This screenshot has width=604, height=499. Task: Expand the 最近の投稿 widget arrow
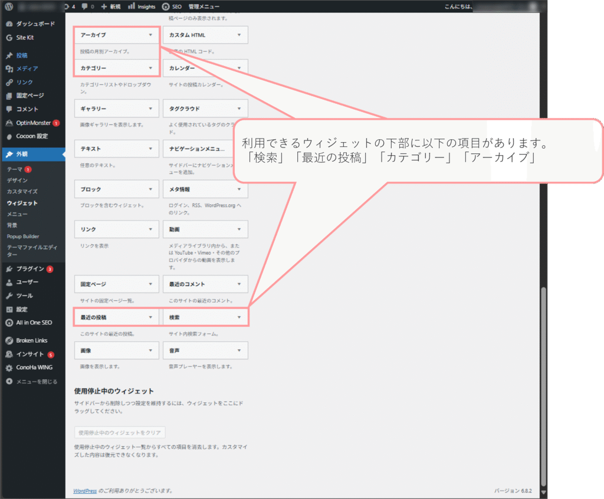pos(150,317)
